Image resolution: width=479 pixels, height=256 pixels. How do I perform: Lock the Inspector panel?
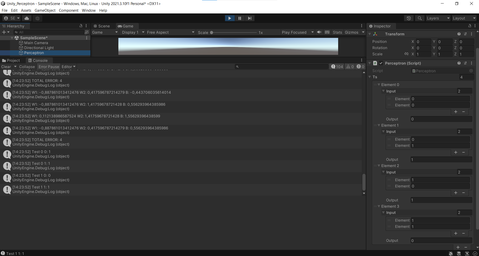(470, 26)
